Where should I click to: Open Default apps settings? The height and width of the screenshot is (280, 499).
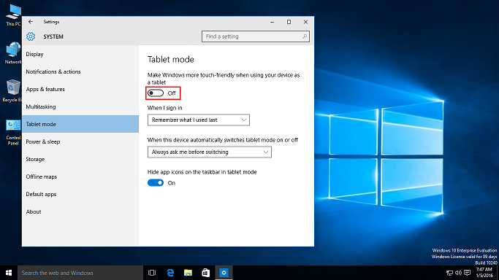pos(80,194)
